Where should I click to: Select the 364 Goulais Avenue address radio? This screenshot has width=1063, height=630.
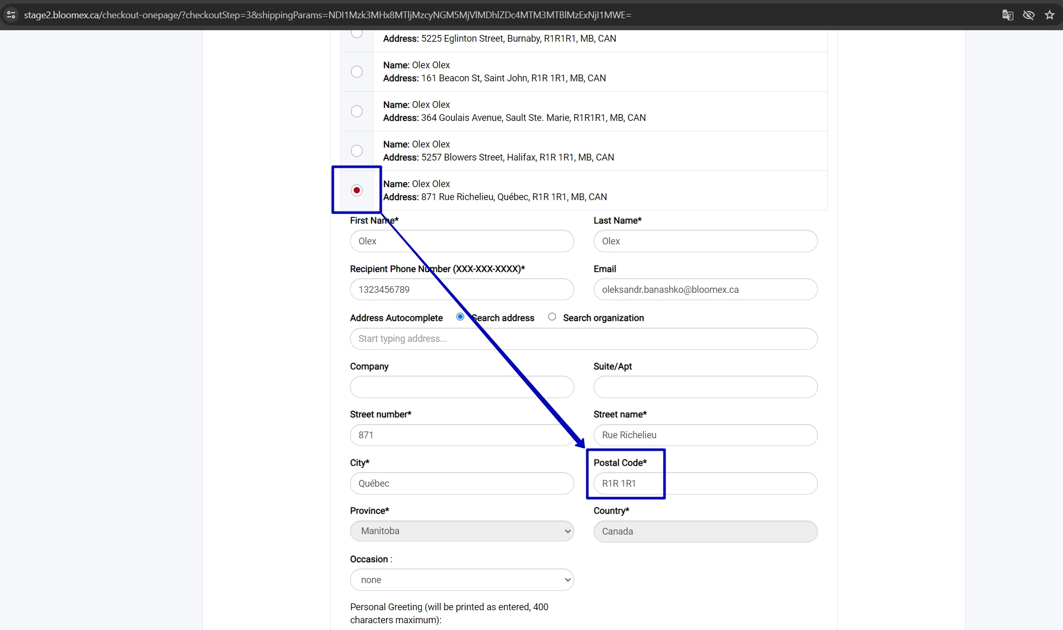(357, 111)
